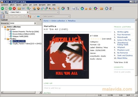Viewport: 138px width, 97px height.
Task: Select 'Encore (Deluxe Edition) (2004)' in tree
Action: click(x=24, y=34)
